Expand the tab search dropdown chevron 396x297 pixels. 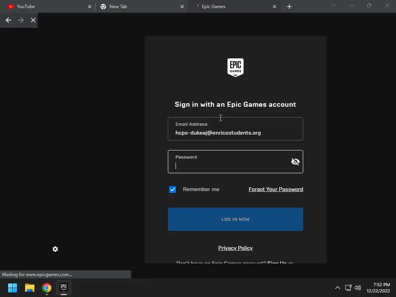pyautogui.click(x=334, y=5)
